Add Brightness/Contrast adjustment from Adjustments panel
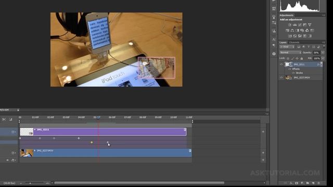The height and width of the screenshot is (187, 333). [x=290, y=25]
